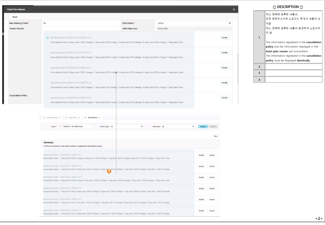
Task: Click the 'Hotel Plan Master' title text
Action: pos(16,9)
